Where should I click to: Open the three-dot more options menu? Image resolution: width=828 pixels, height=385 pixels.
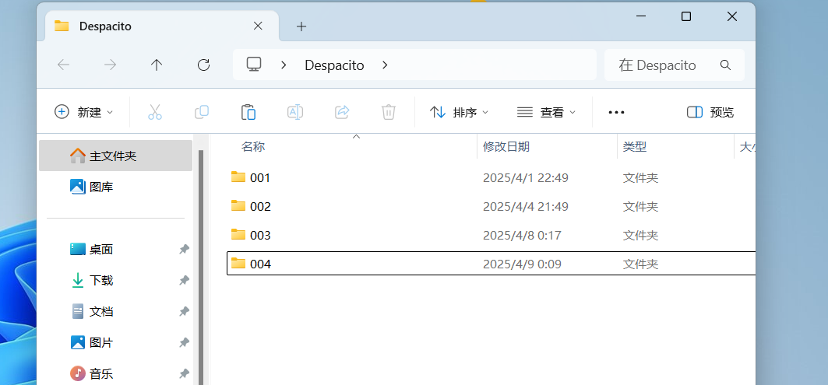616,112
